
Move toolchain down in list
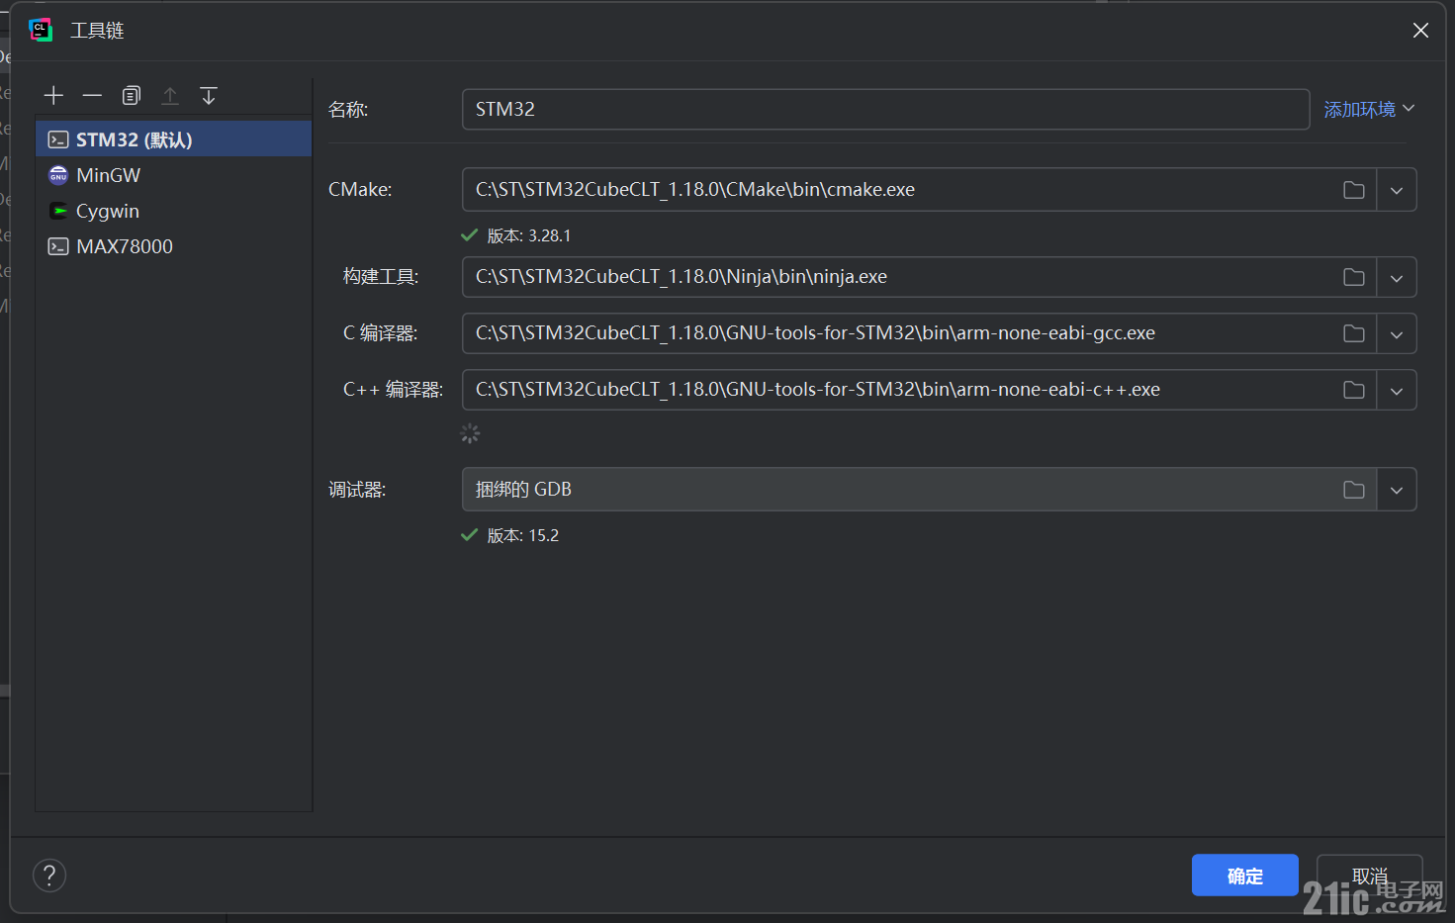click(x=209, y=95)
